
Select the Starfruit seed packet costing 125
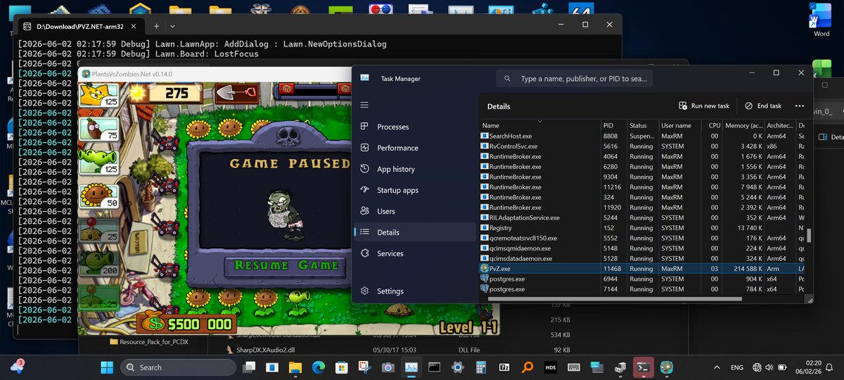point(99,95)
